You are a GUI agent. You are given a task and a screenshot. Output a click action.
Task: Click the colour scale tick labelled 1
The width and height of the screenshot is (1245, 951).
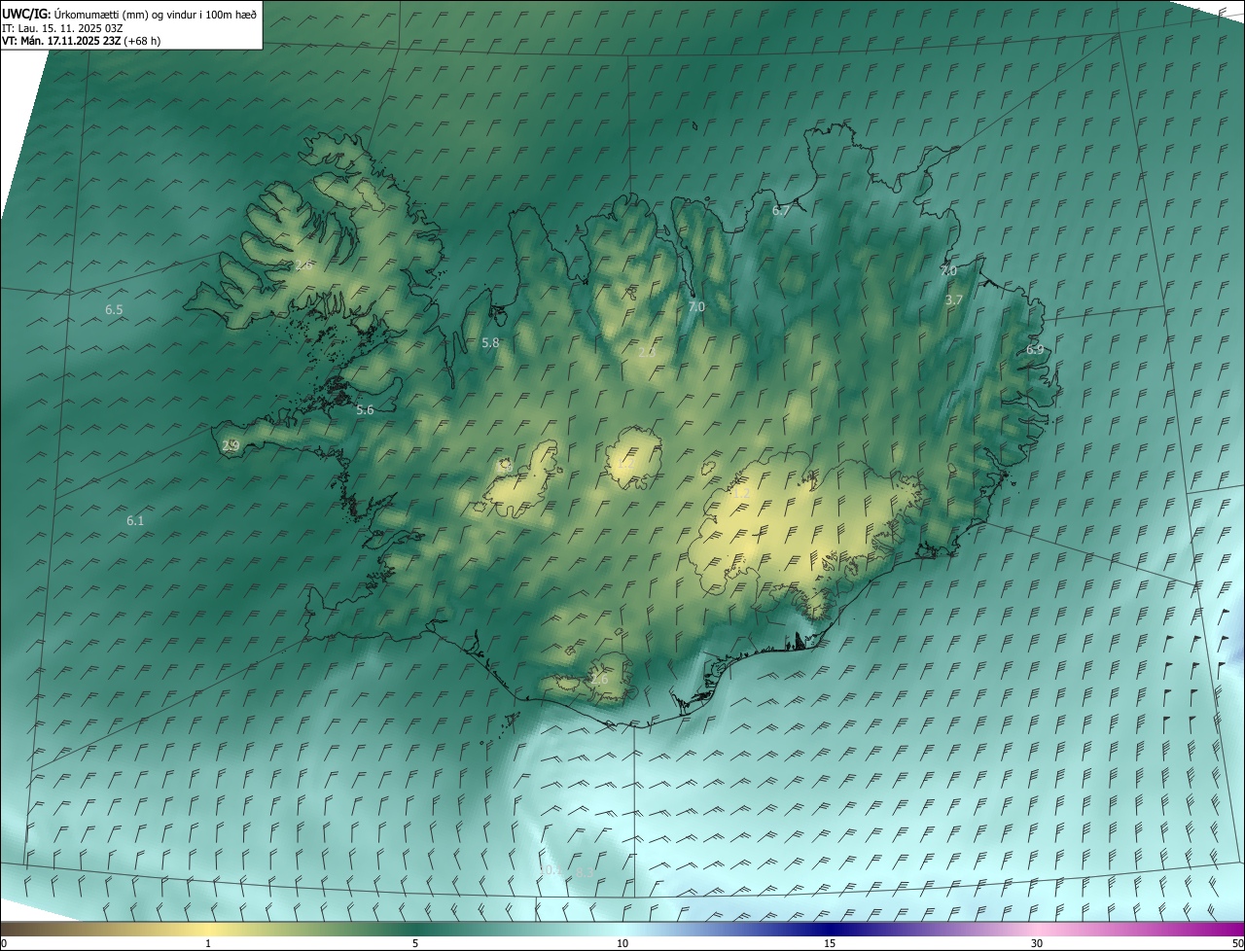coord(208,943)
